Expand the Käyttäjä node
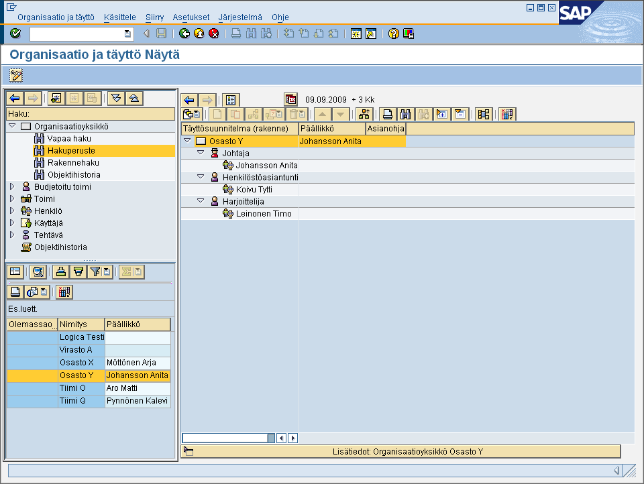This screenshot has width=644, height=484. click(12, 223)
